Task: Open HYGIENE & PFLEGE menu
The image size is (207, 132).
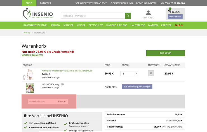Action: [117, 25]
